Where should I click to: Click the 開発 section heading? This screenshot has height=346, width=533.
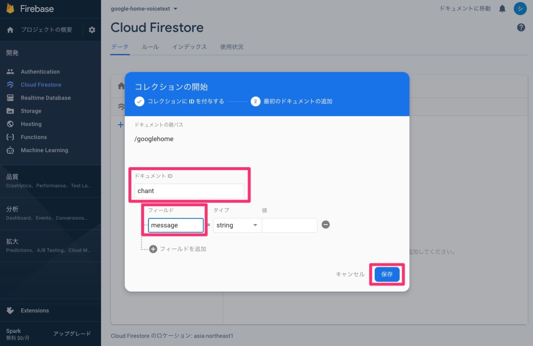pyautogui.click(x=12, y=53)
